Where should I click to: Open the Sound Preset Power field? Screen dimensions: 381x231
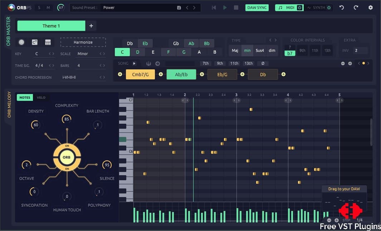tap(138, 8)
